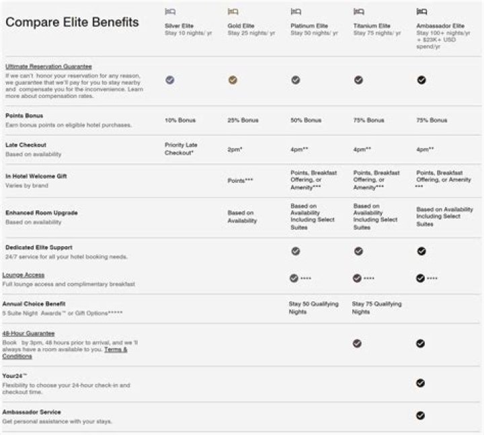Click Ambassador Service checkmark in last row
This screenshot has width=484, height=435.
pyautogui.click(x=421, y=416)
